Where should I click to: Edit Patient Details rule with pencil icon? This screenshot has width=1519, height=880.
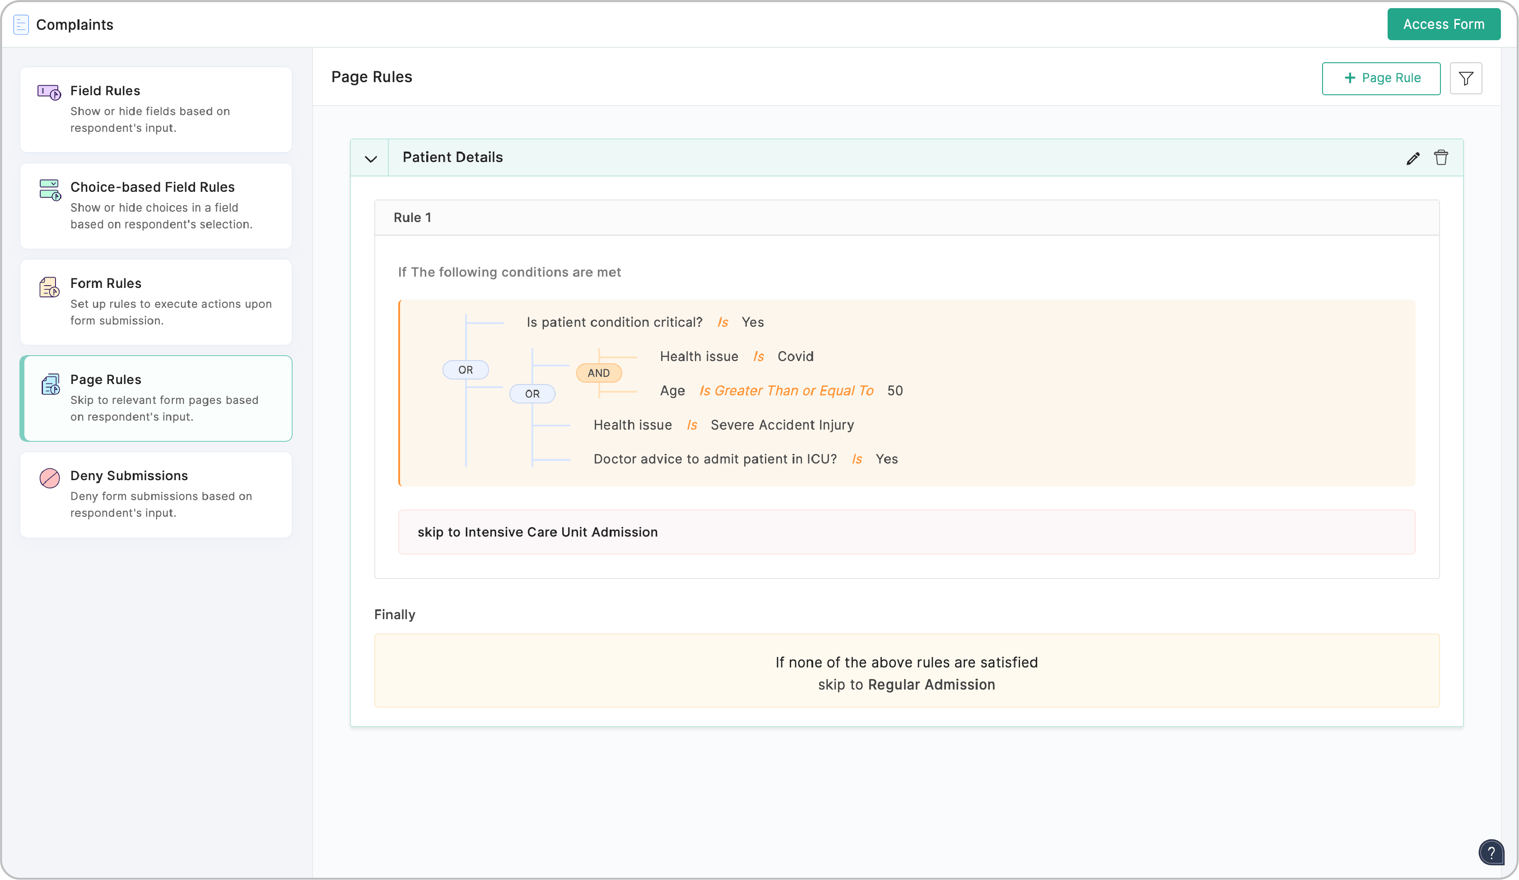[x=1412, y=158]
